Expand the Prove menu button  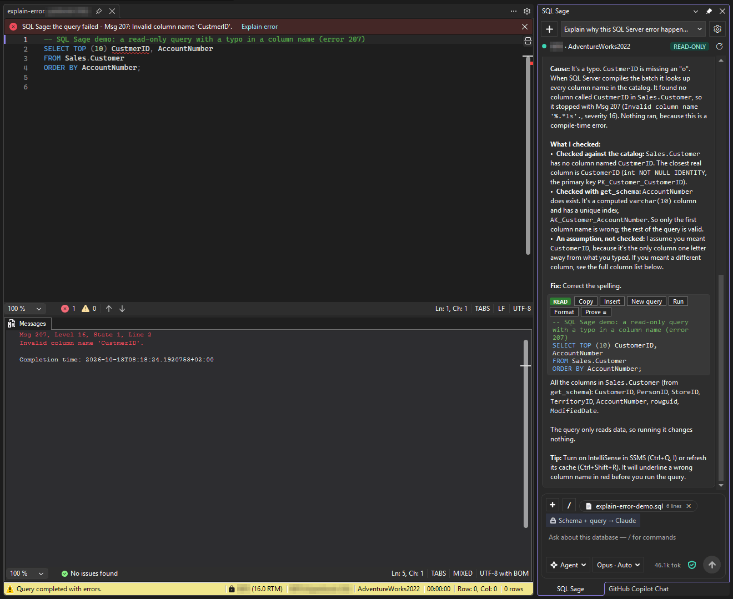click(x=596, y=312)
